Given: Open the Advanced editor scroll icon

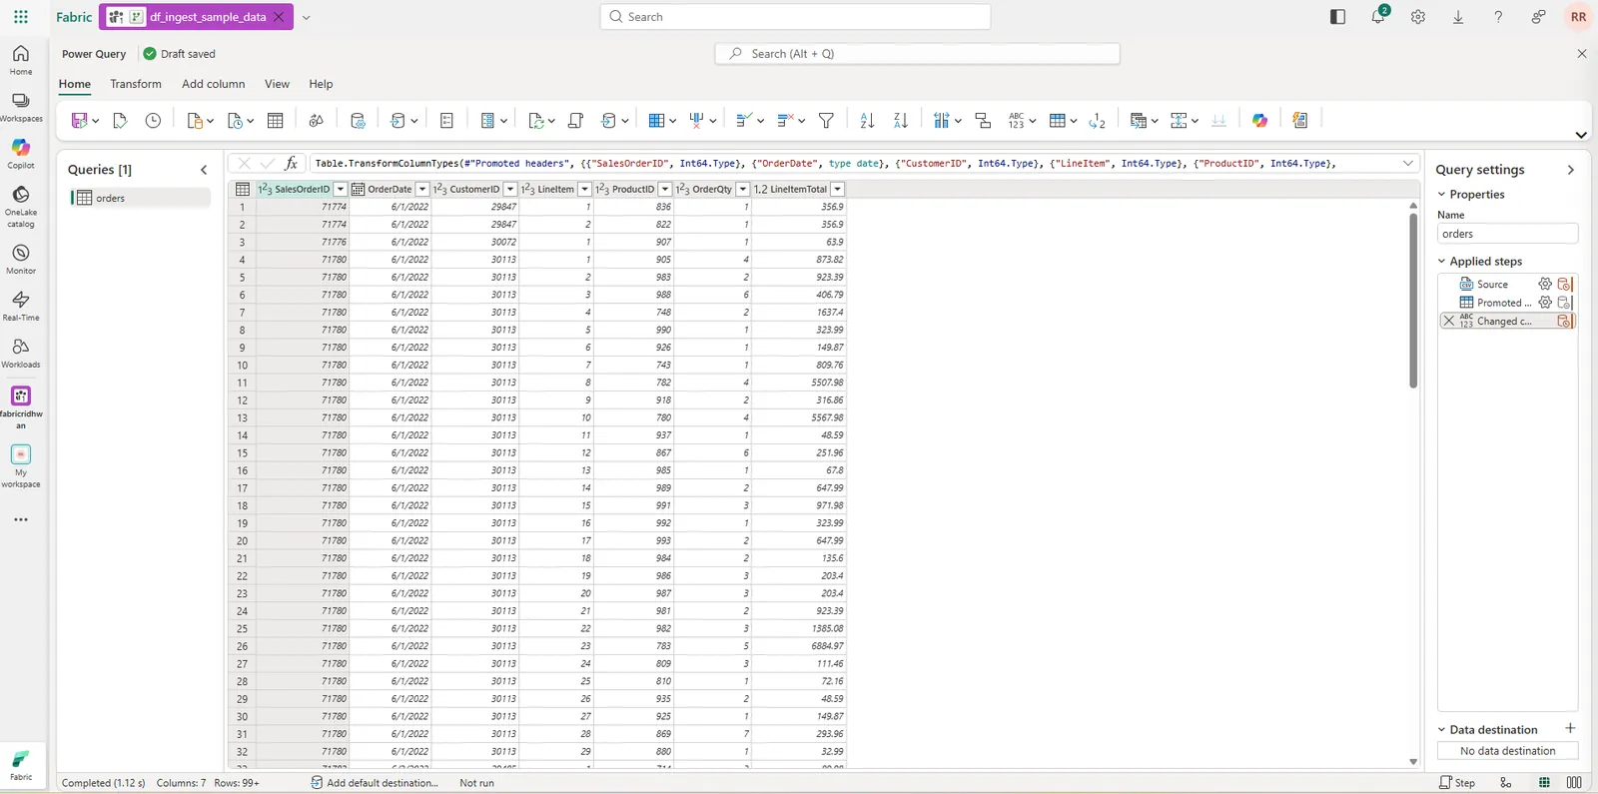Looking at the screenshot, I should tap(575, 120).
